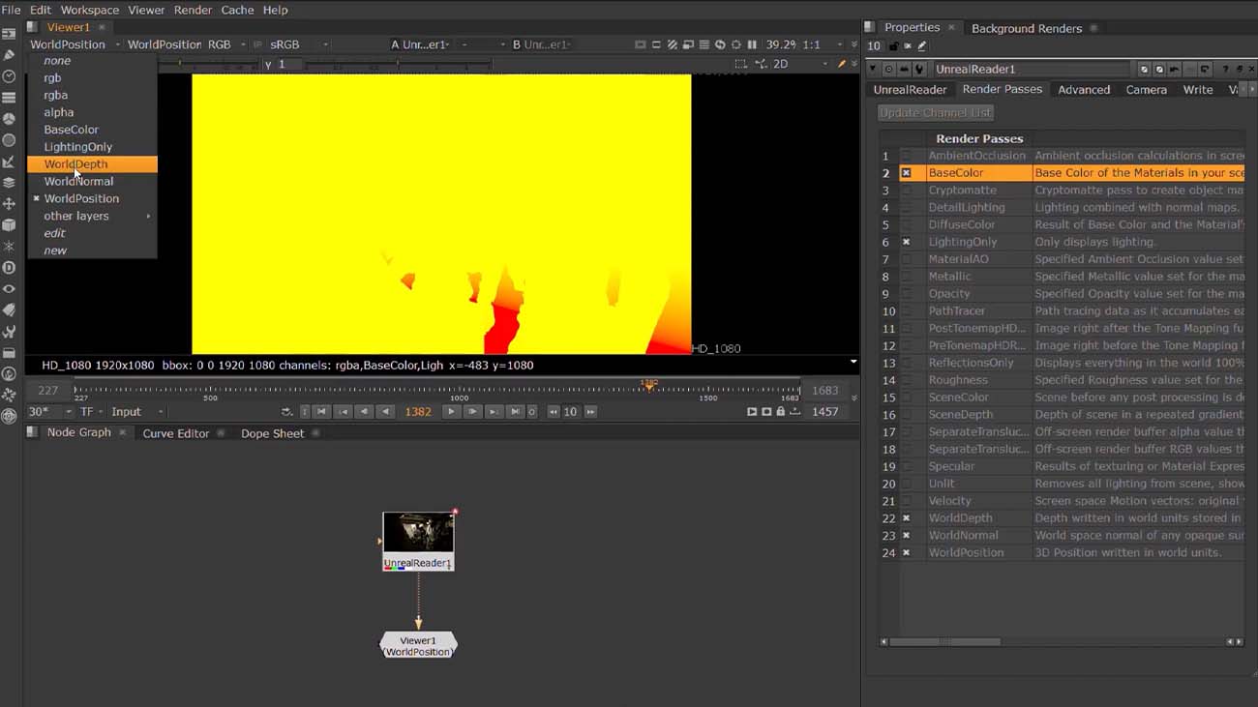Select WorldDepth in the channel dropdown list
The image size is (1258, 707).
coord(92,164)
